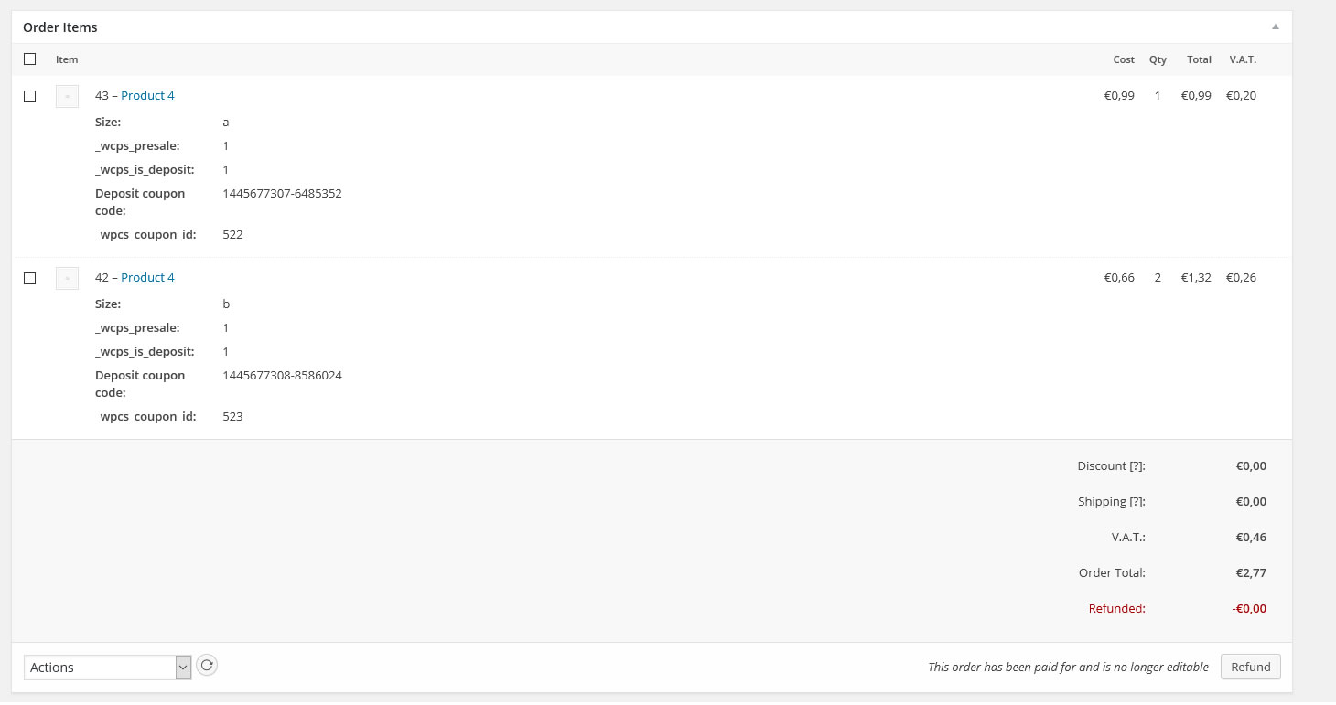Click the Total column header
The height and width of the screenshot is (705, 1336).
pos(1199,59)
